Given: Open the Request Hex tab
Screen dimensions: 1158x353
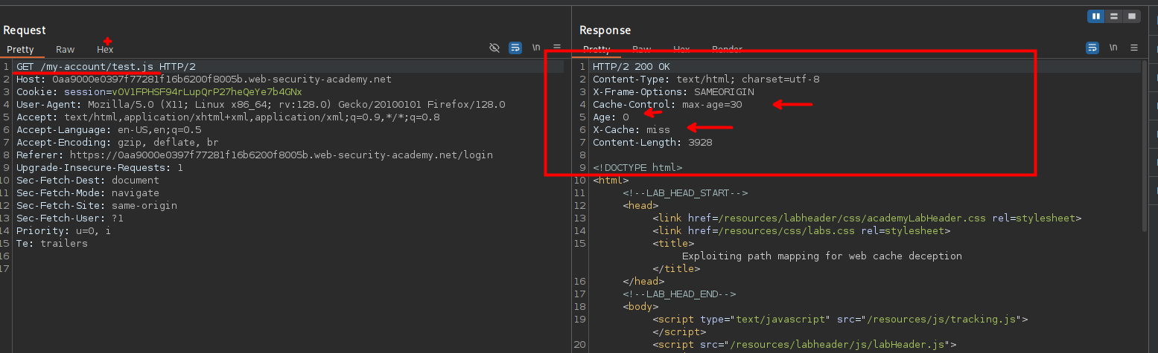Looking at the screenshot, I should [x=105, y=50].
